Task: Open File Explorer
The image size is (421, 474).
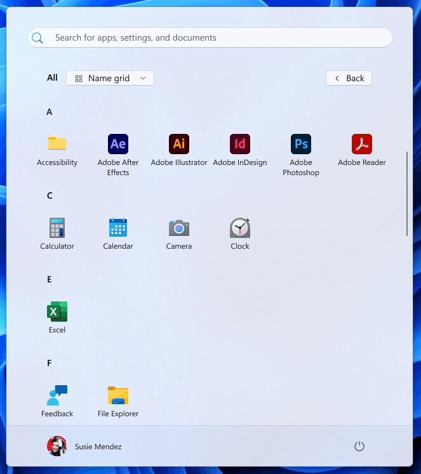Action: pos(118,401)
